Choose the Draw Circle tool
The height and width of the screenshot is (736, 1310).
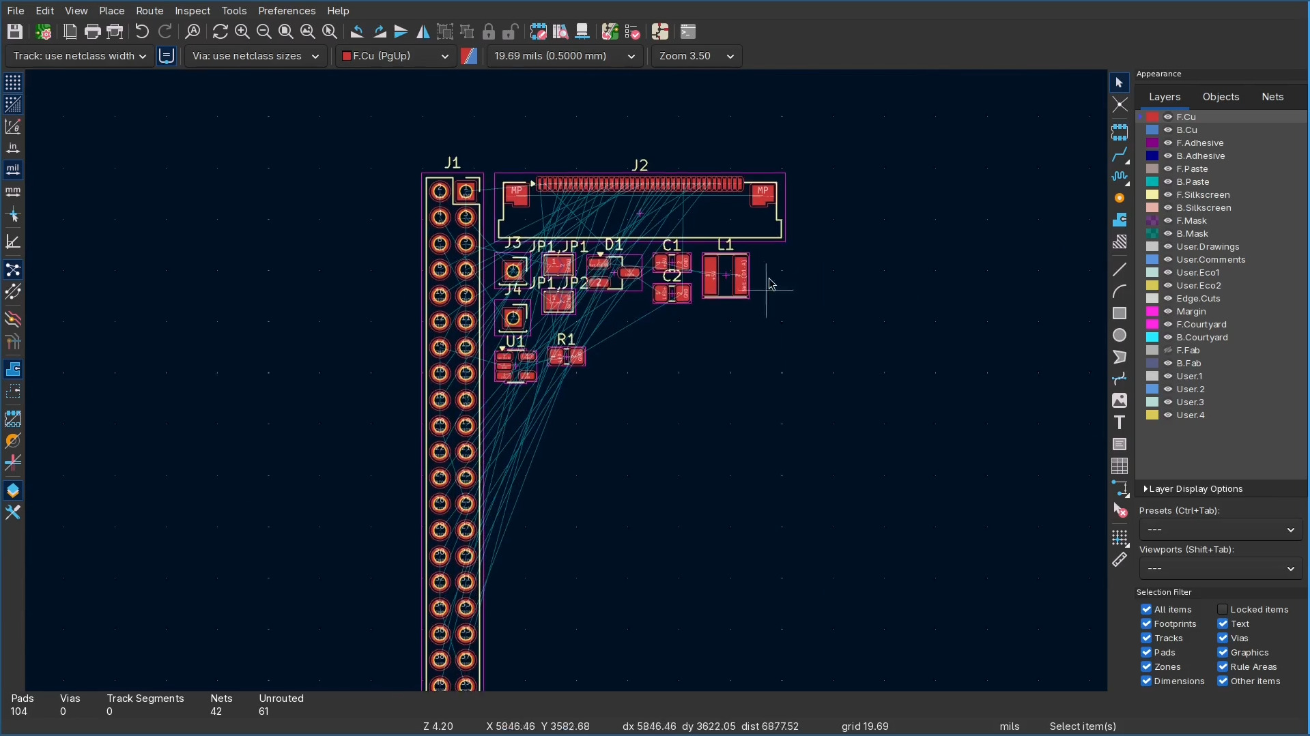click(1120, 335)
